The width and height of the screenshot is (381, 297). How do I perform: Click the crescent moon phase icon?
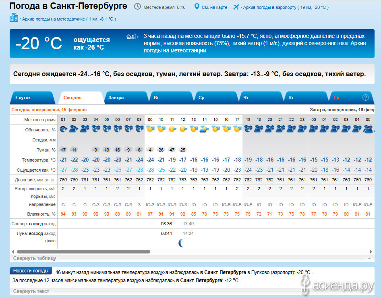coord(182,243)
